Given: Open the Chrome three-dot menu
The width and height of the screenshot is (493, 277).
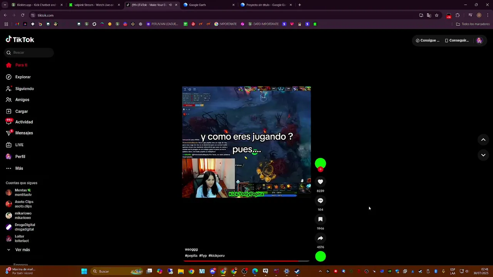Looking at the screenshot, I should [x=488, y=15].
